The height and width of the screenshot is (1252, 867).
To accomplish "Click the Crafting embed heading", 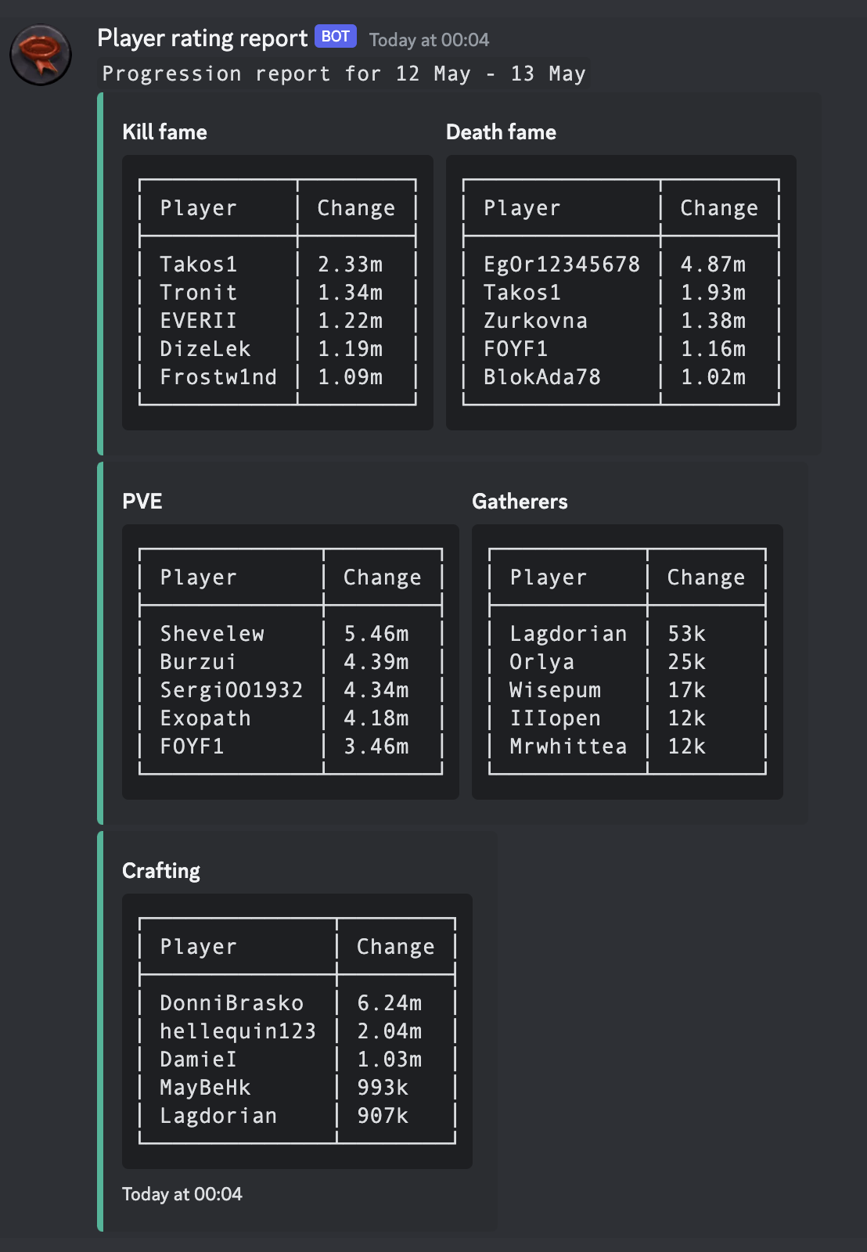I will point(161,871).
